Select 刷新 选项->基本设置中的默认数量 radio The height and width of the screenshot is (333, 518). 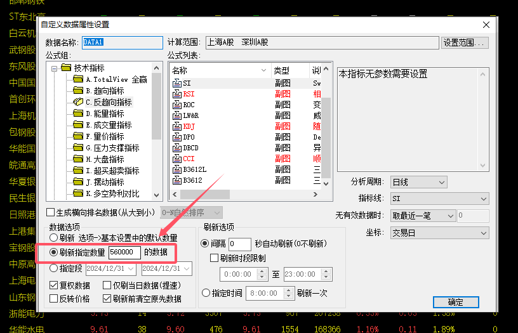(53, 238)
